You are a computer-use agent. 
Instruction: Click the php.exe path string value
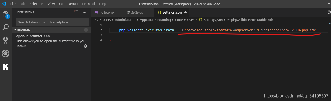point(249,30)
